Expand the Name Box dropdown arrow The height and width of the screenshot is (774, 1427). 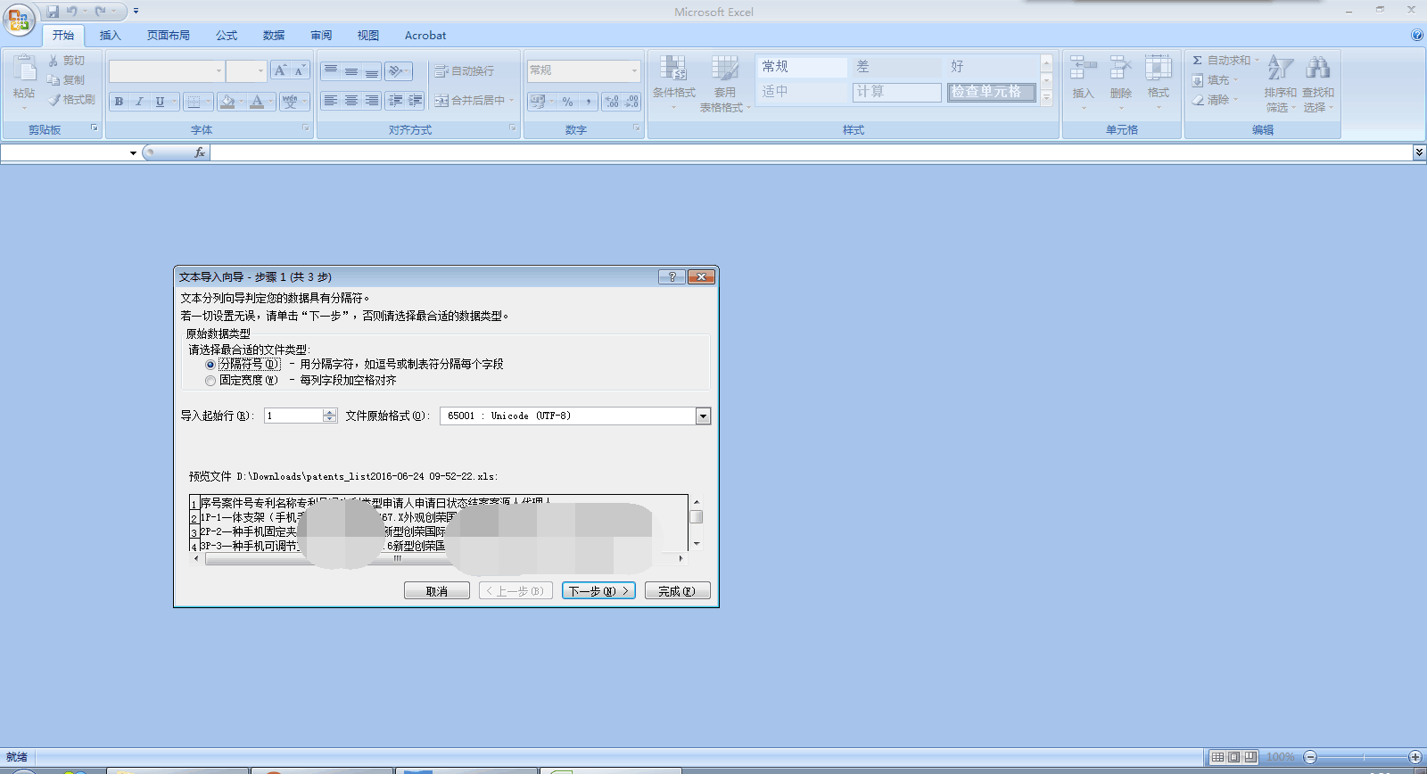(x=133, y=153)
